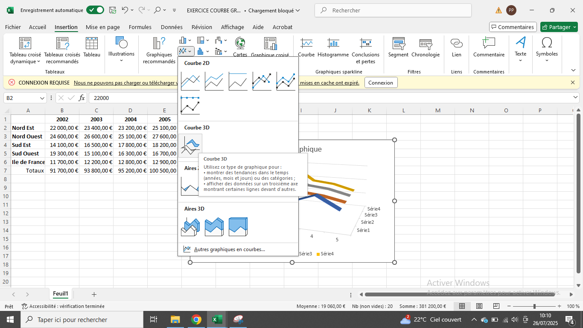Click the Partager button
The image size is (583, 328).
coord(559,27)
